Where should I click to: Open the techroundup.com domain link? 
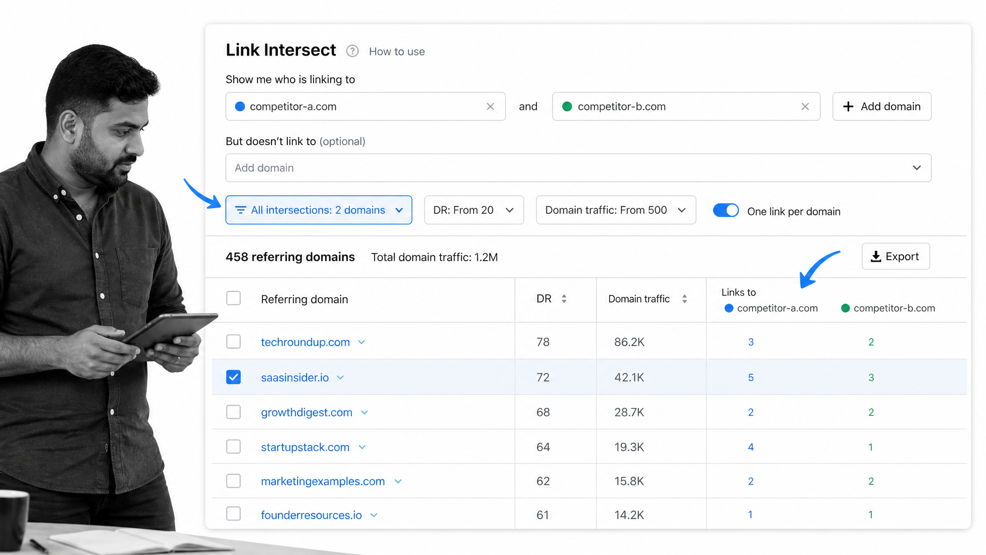tap(305, 342)
